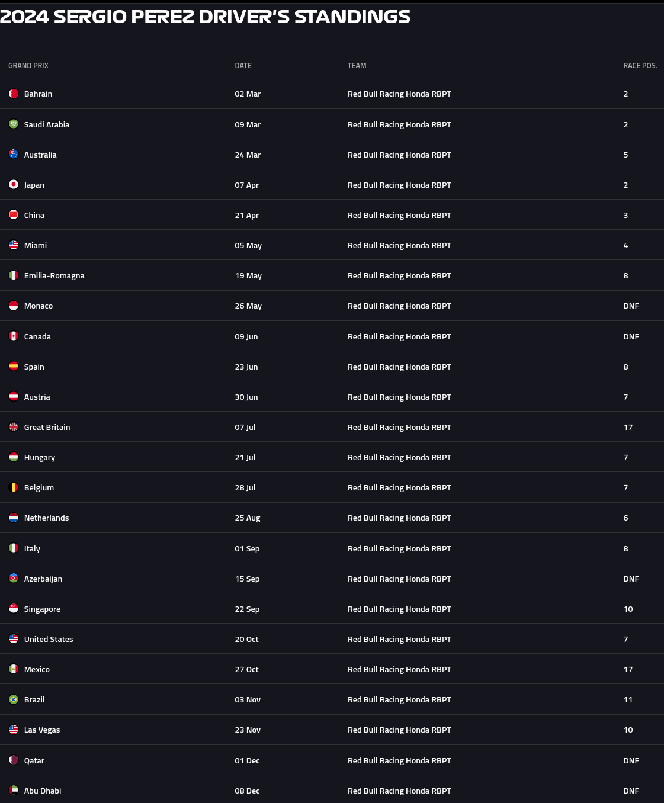Click the Netherlands flag icon

click(14, 518)
